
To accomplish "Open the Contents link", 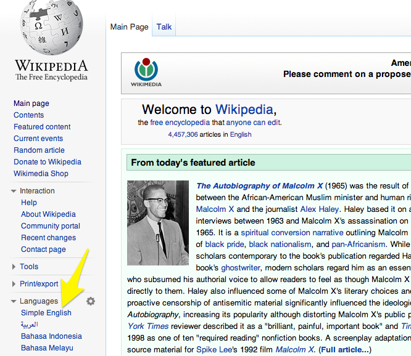I will coord(28,115).
